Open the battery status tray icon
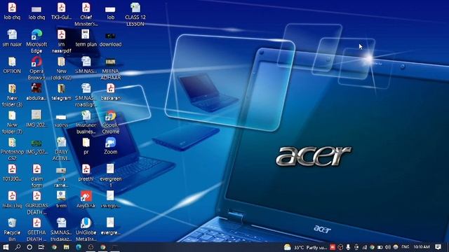Viewport: 449px width, 252px height. 380,247
